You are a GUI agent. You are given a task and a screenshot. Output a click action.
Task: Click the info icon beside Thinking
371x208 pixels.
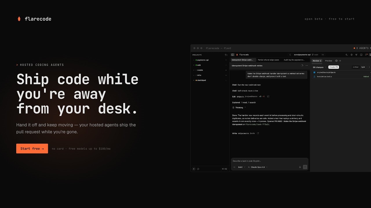click(x=233, y=107)
